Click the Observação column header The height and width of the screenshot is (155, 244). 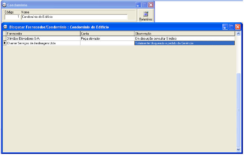point(184,34)
